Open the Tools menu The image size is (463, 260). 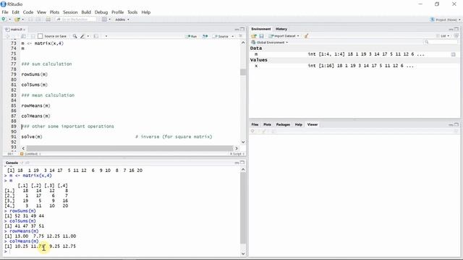132,12
